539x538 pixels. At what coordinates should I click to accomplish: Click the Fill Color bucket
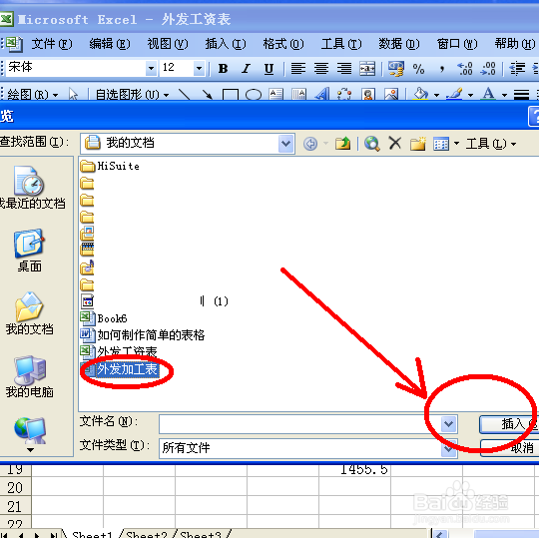tap(421, 94)
